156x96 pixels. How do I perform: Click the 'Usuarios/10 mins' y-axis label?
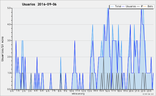click(2, 49)
